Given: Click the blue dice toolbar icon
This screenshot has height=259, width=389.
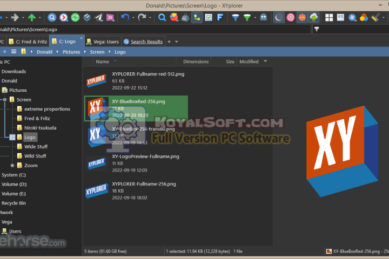Looking at the screenshot, I should 87,17.
